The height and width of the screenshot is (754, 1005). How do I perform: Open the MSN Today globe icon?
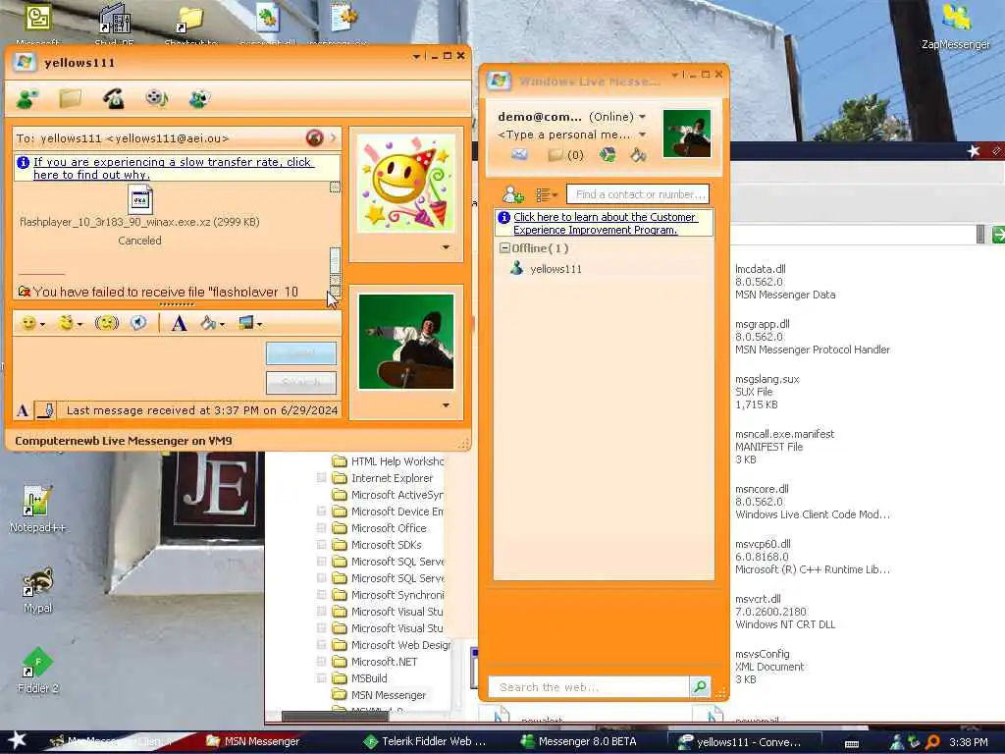[608, 154]
